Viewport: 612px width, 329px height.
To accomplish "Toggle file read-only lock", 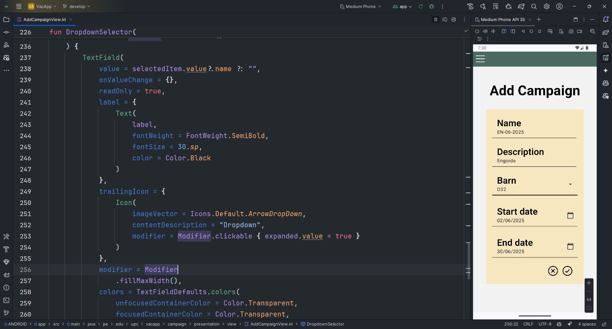I will tap(604, 324).
